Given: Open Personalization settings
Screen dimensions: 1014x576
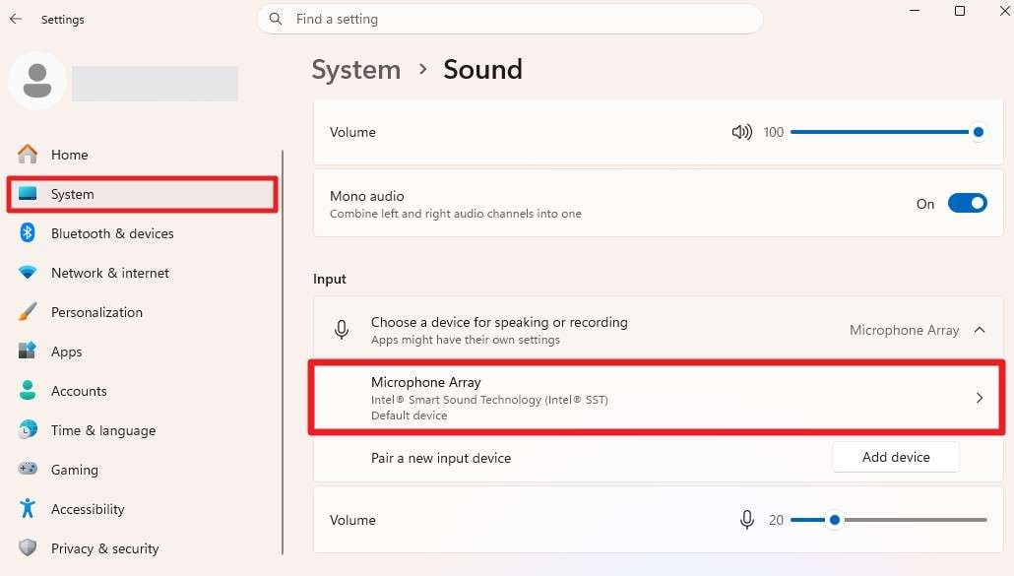Looking at the screenshot, I should pos(143,312).
